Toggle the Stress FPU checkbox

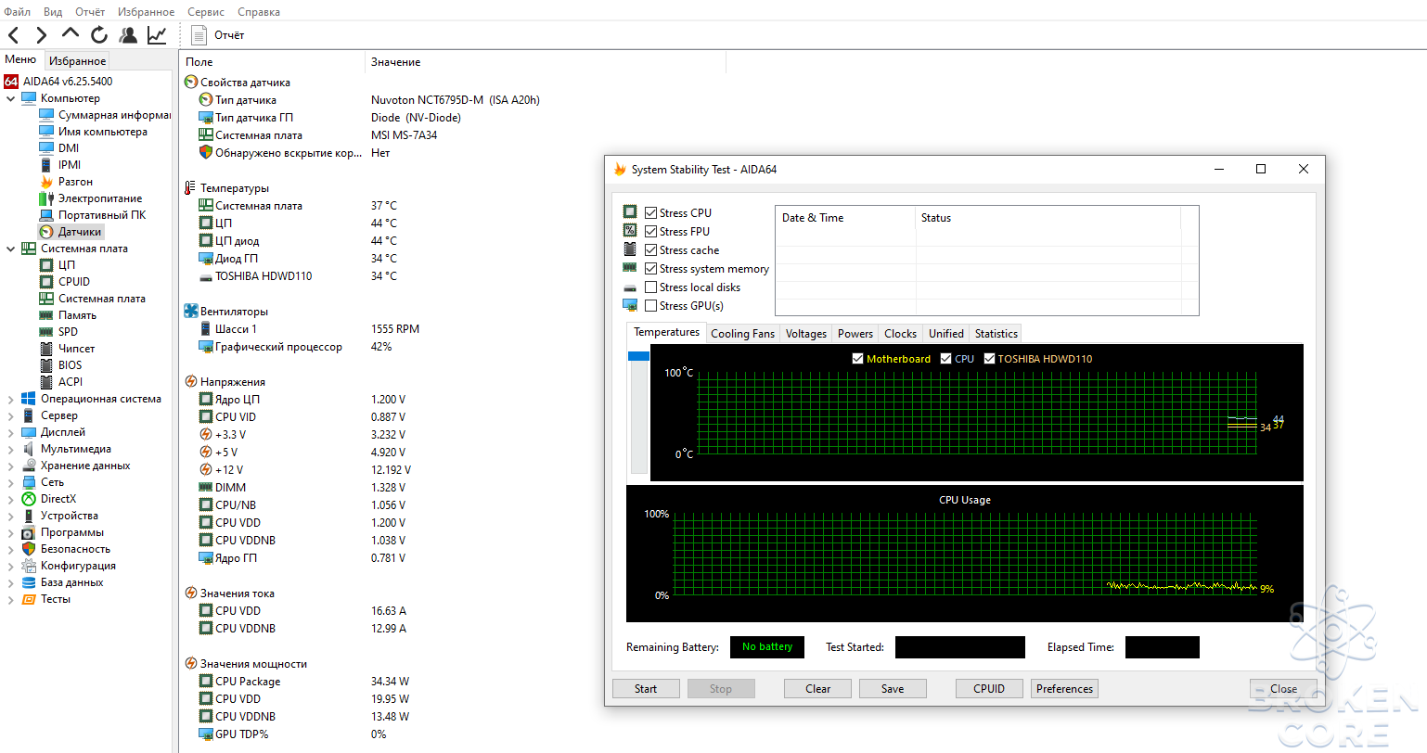[x=651, y=232]
